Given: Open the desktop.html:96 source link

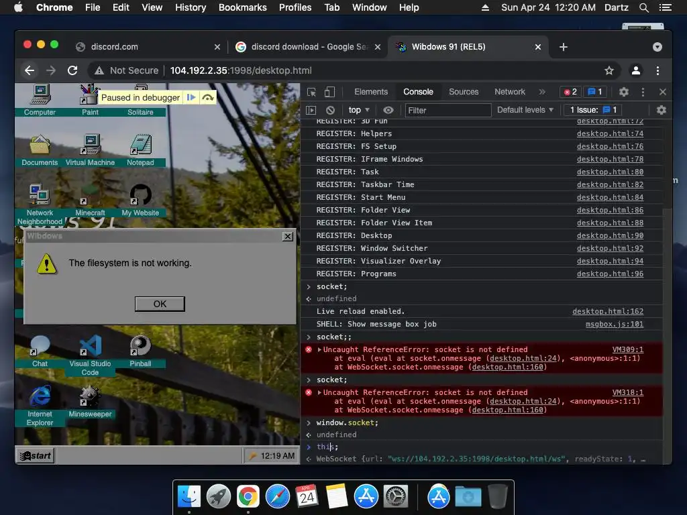Looking at the screenshot, I should pyautogui.click(x=610, y=274).
